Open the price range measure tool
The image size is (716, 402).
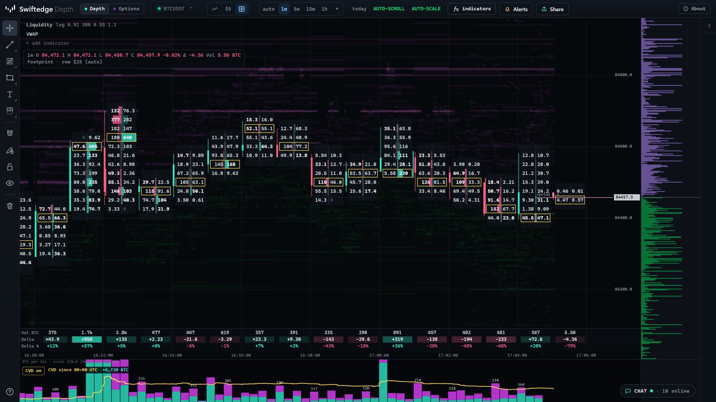click(x=10, y=110)
